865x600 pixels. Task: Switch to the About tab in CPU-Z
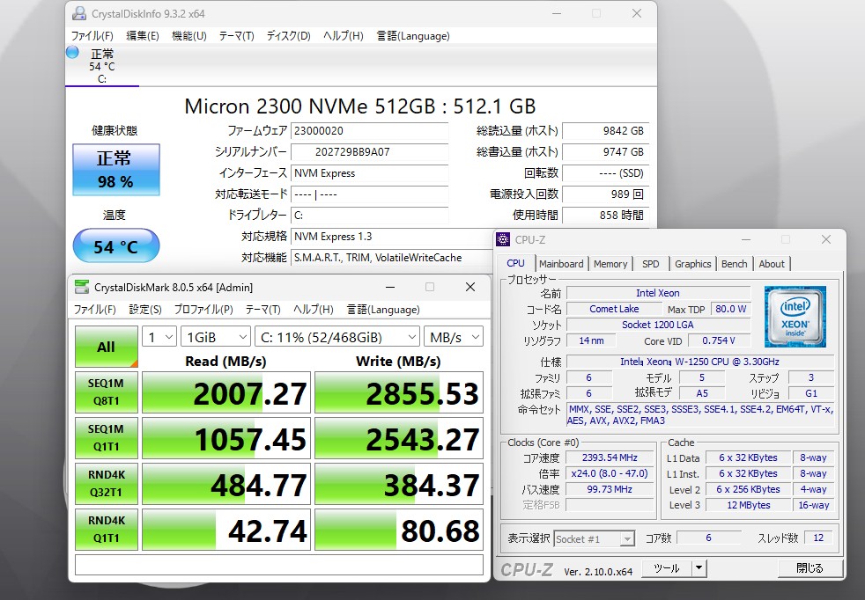(x=772, y=264)
